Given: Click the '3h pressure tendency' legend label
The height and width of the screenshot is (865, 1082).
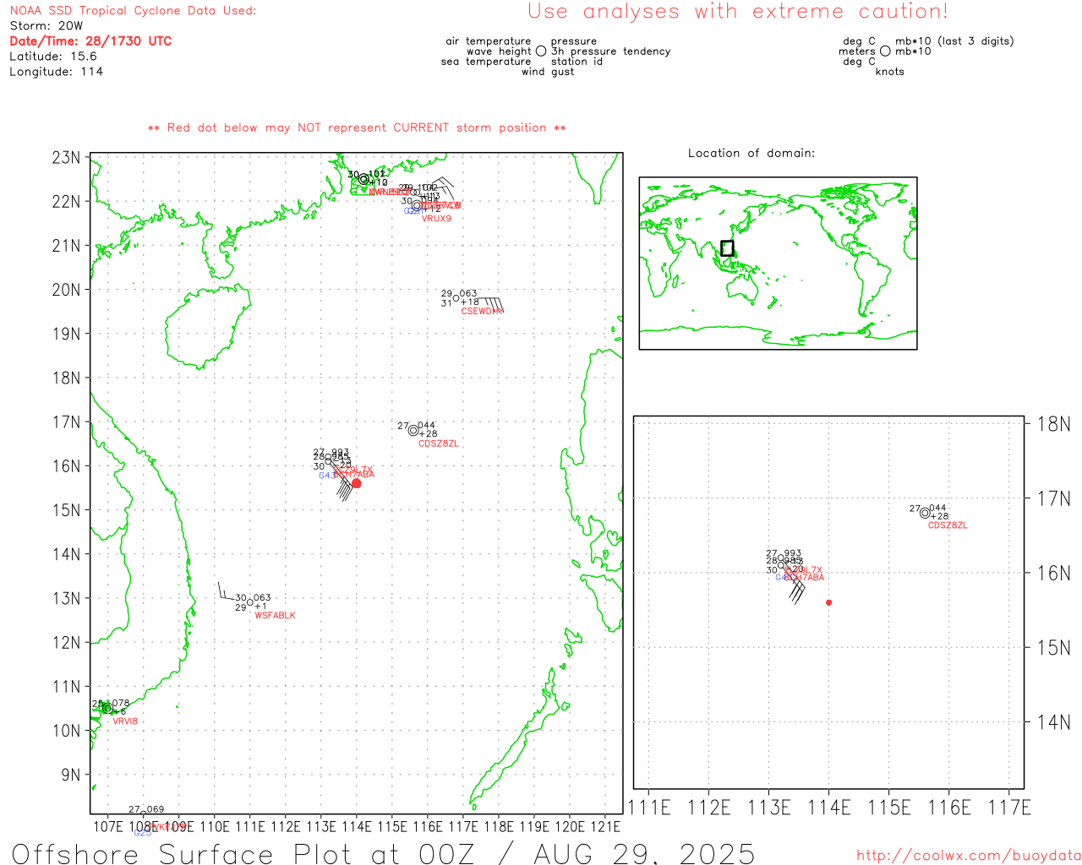Looking at the screenshot, I should click(x=610, y=52).
